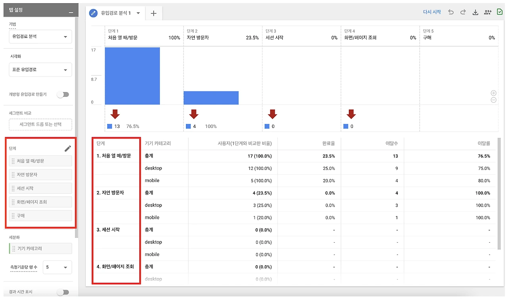
Task: Redo the last change
Action: pos(463,12)
